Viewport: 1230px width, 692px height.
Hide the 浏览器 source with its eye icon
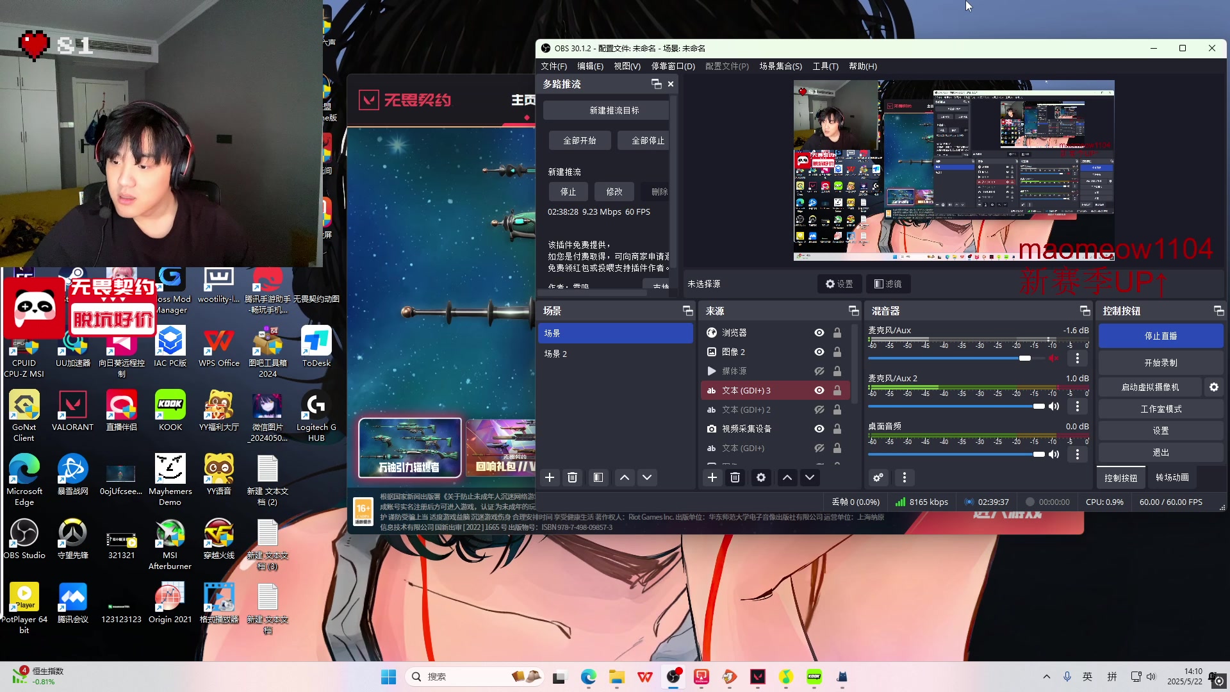click(x=819, y=333)
